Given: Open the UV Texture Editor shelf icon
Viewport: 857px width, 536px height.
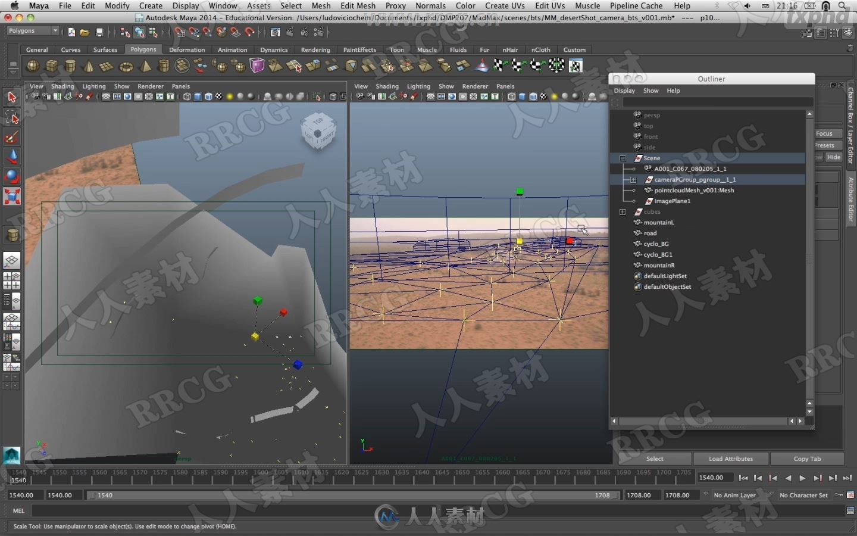Looking at the screenshot, I should pos(575,66).
